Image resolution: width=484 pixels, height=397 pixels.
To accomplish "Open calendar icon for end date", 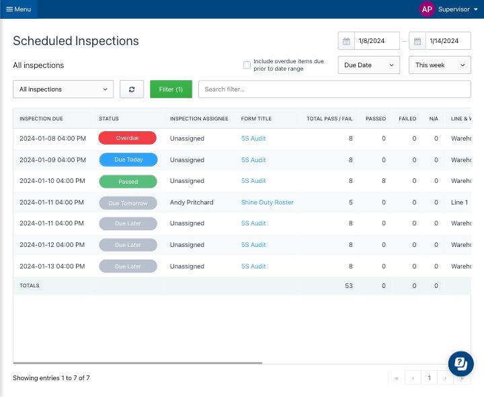I will (x=417, y=41).
